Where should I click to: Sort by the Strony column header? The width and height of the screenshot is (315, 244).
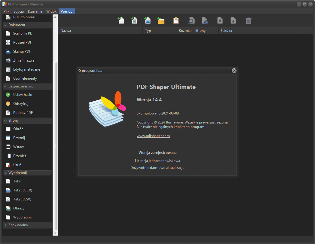click(x=206, y=31)
